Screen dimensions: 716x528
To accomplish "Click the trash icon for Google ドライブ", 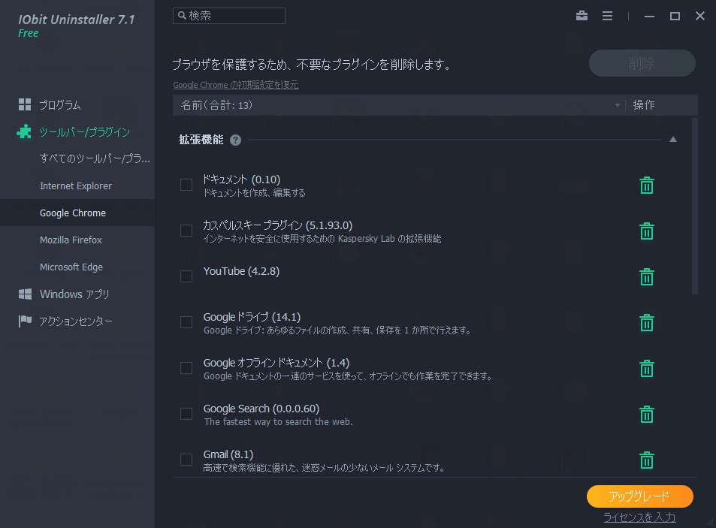I will [x=647, y=323].
